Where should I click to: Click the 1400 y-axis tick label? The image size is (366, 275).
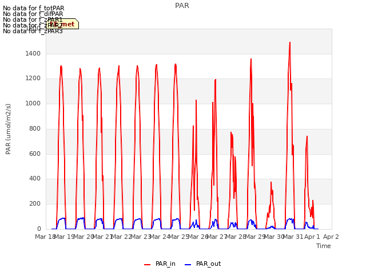33,53
